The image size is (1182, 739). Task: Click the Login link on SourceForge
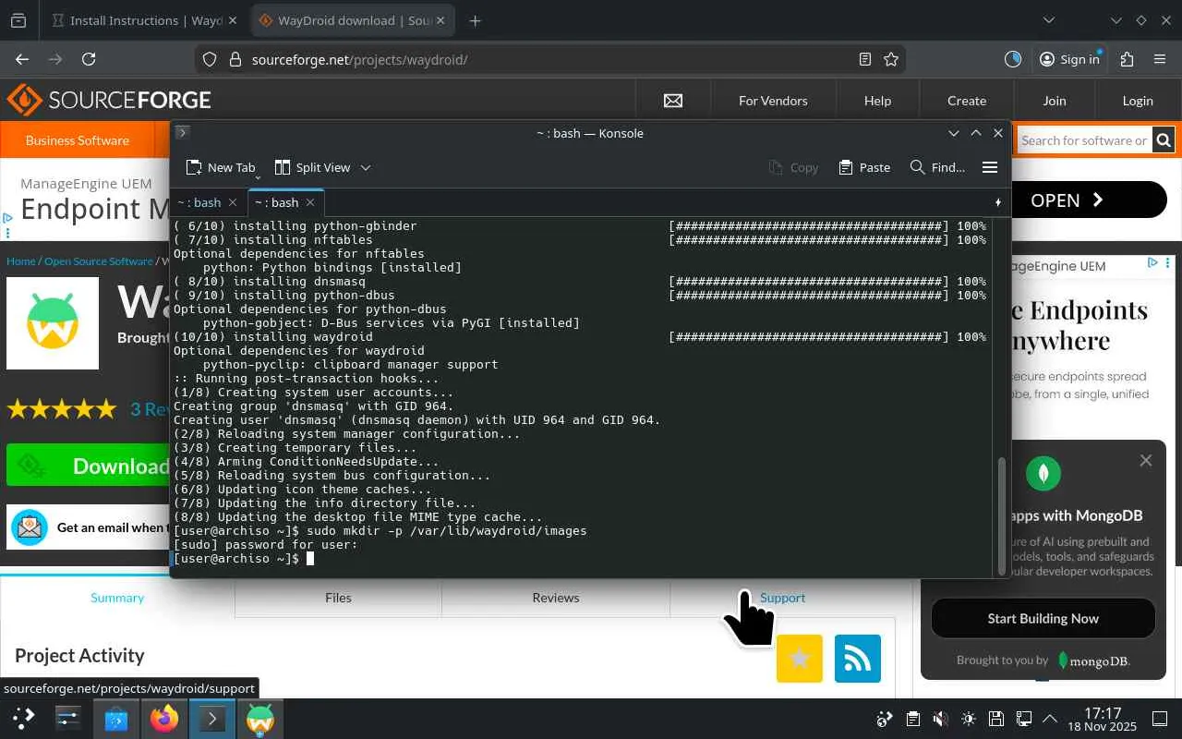(x=1138, y=101)
